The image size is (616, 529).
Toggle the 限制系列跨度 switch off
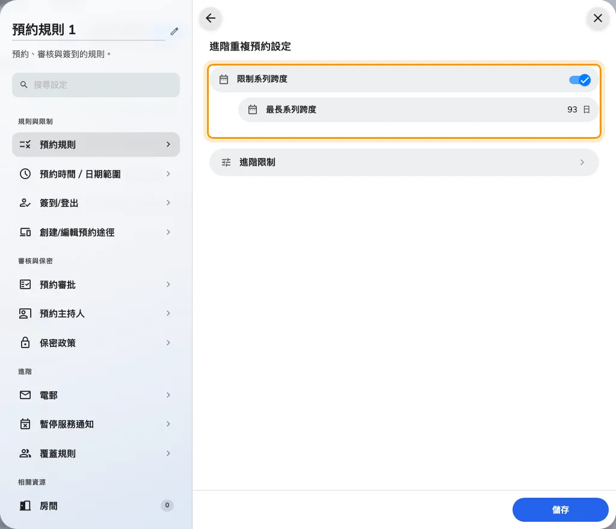click(579, 80)
